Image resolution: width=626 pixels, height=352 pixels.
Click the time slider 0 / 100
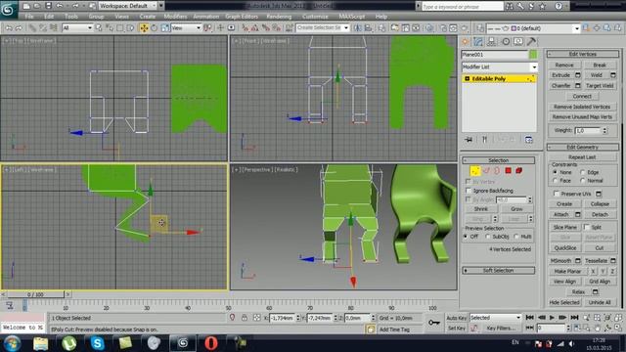35,294
